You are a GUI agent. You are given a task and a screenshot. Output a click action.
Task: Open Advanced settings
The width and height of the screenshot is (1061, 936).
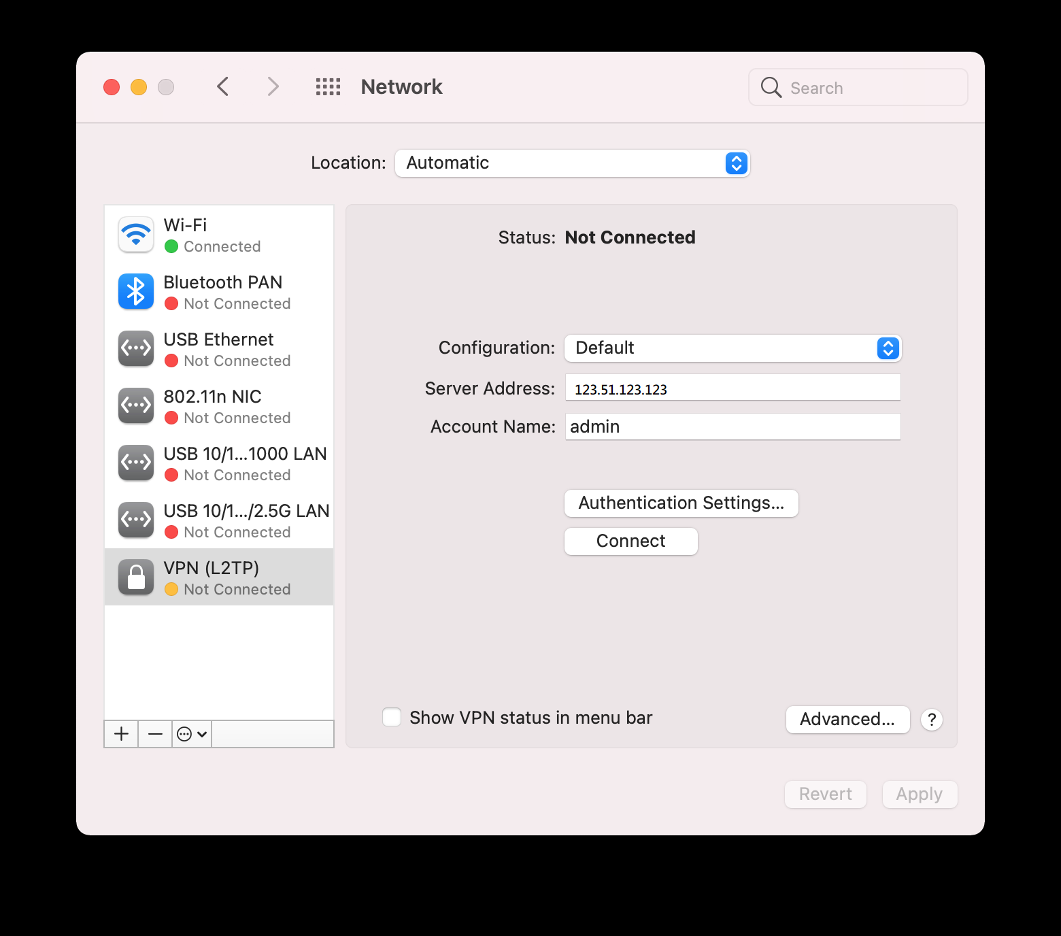click(x=848, y=719)
